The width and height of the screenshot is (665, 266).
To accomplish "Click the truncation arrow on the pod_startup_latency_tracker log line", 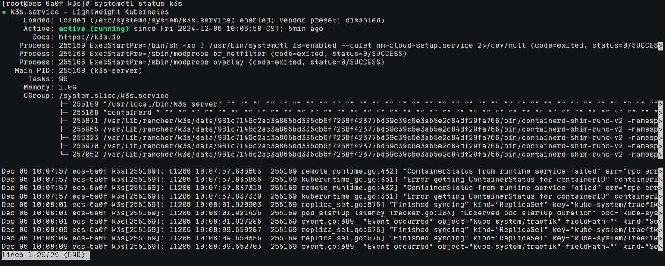I will (x=660, y=213).
